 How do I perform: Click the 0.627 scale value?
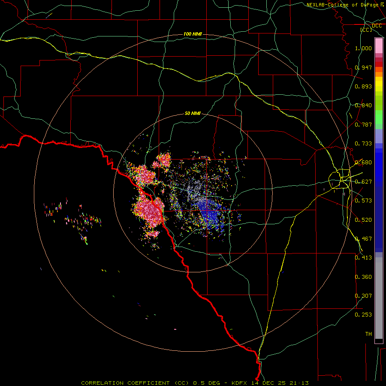coord(363,182)
